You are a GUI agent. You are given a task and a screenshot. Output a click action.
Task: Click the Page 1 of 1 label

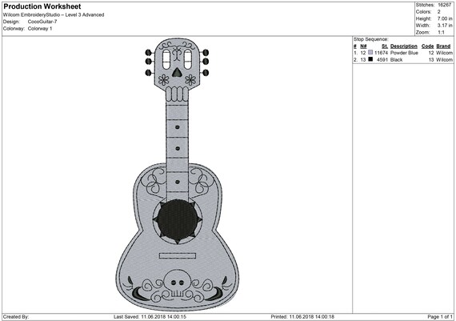440,317
